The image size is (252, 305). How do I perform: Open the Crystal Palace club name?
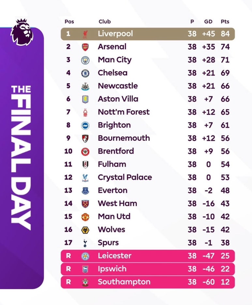click(125, 177)
